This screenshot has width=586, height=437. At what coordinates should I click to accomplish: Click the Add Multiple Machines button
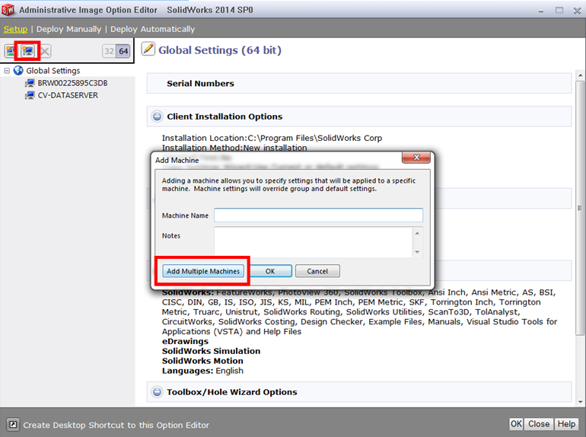coord(203,271)
